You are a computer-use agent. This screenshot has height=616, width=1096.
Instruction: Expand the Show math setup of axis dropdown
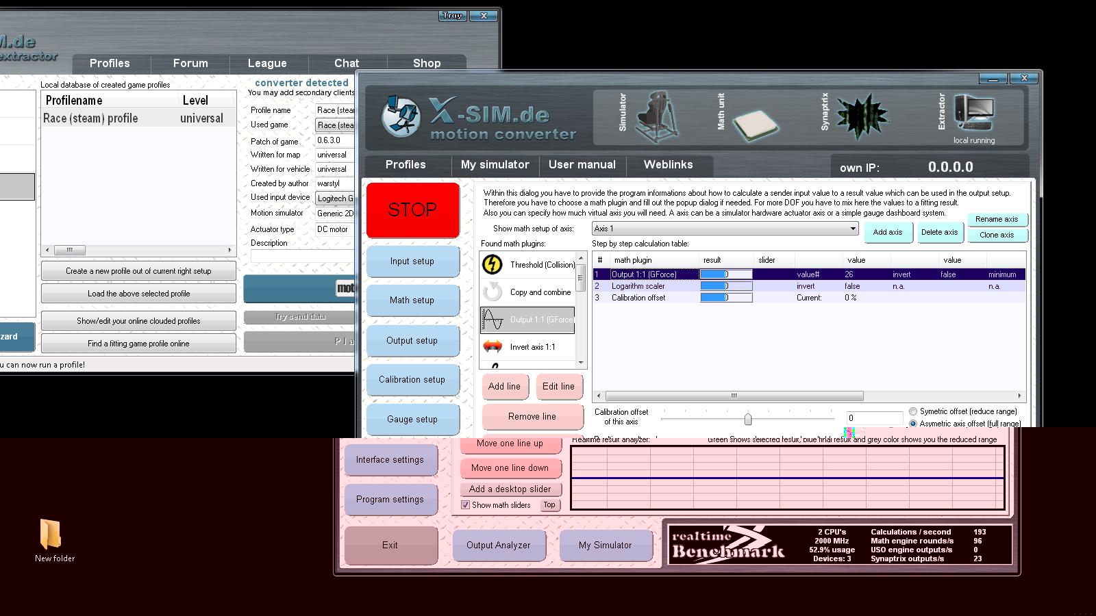(853, 229)
